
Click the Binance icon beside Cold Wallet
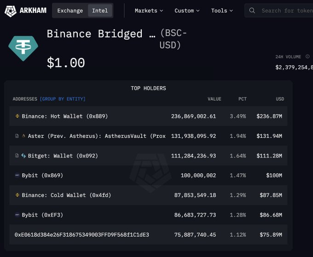coord(17,195)
